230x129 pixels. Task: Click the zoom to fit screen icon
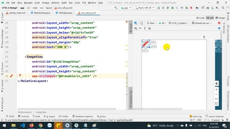[x=216, y=104]
